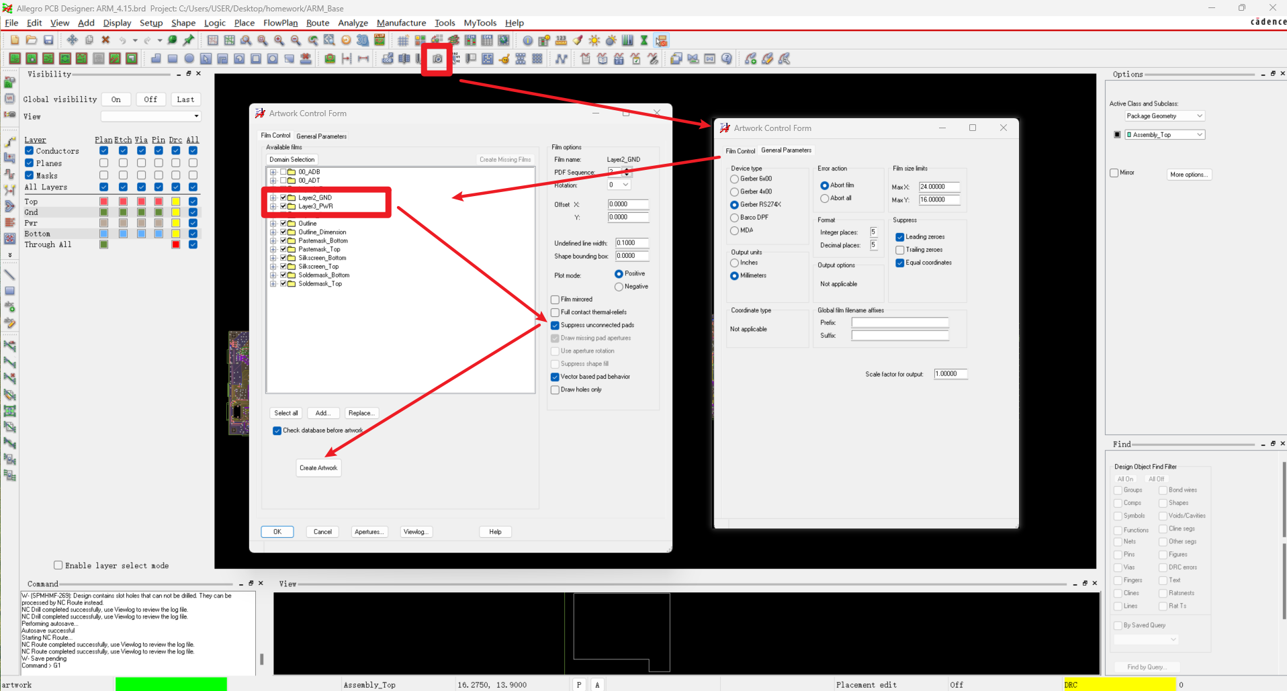Click the Create Artwork button

pos(318,468)
